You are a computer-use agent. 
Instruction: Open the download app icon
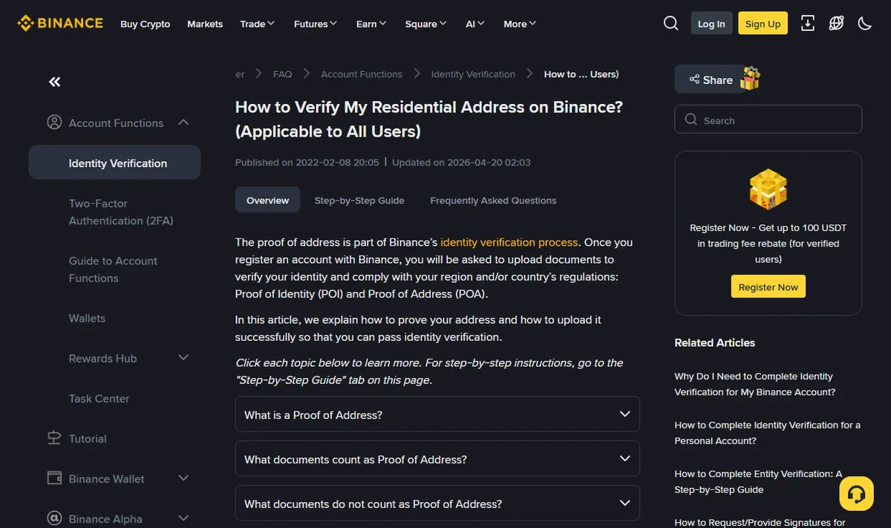click(808, 23)
